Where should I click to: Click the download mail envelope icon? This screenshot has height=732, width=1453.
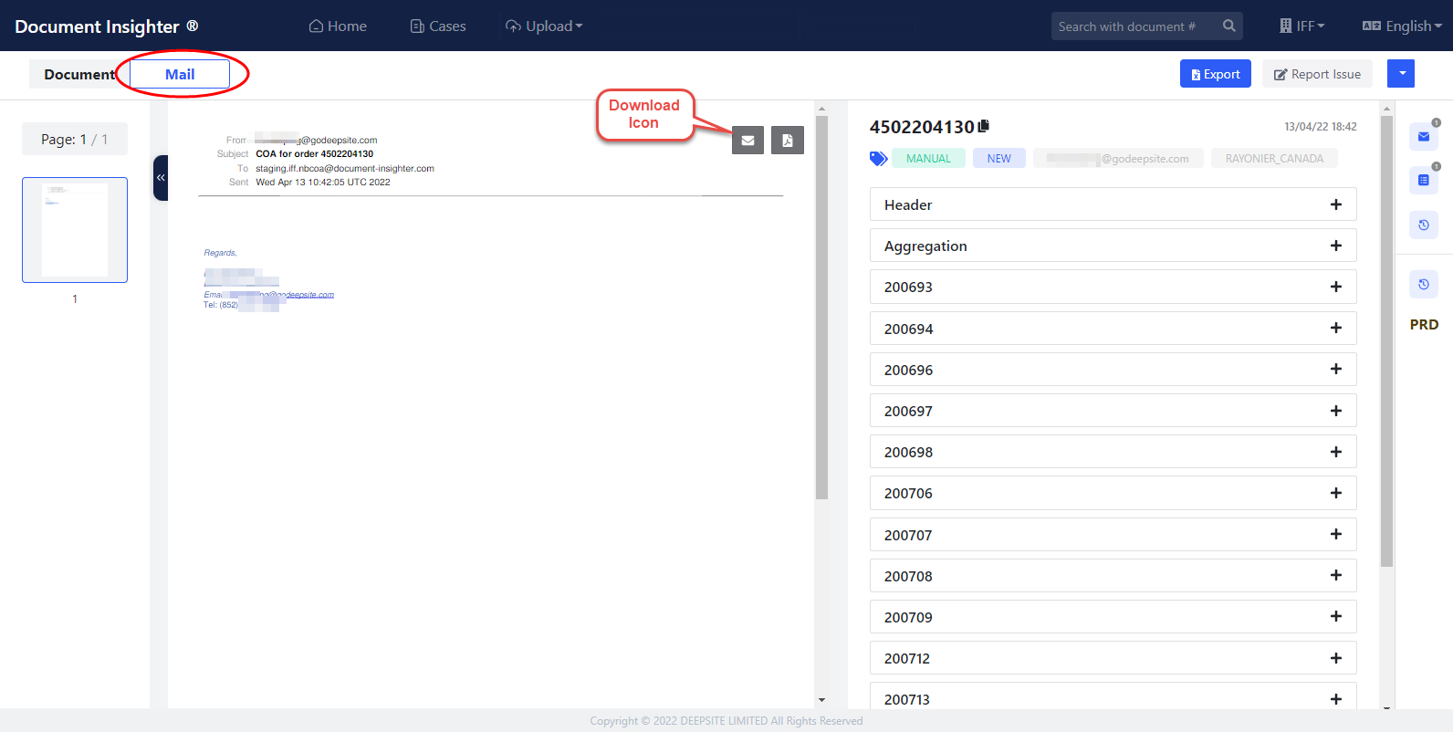pyautogui.click(x=747, y=141)
